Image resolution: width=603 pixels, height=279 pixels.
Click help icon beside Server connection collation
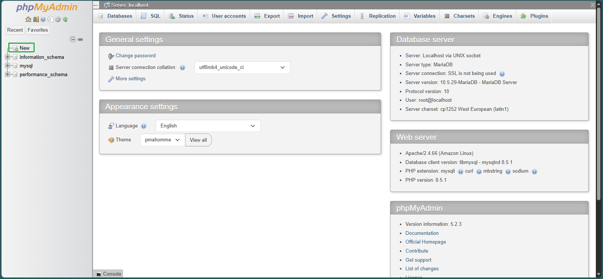182,68
